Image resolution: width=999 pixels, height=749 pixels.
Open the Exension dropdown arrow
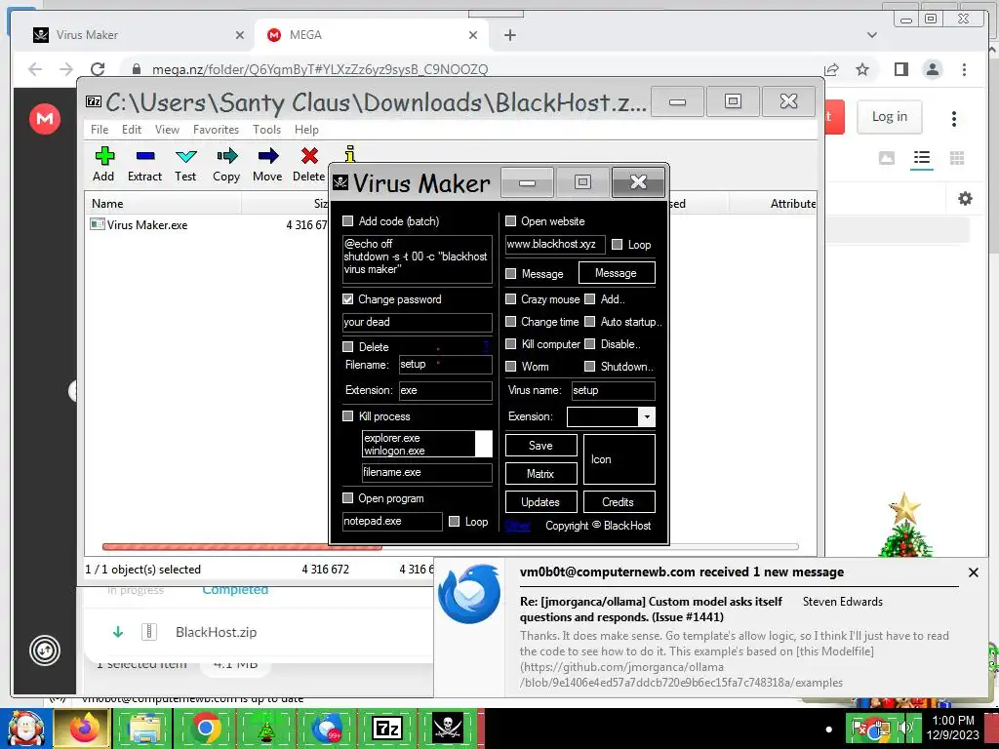coord(647,416)
